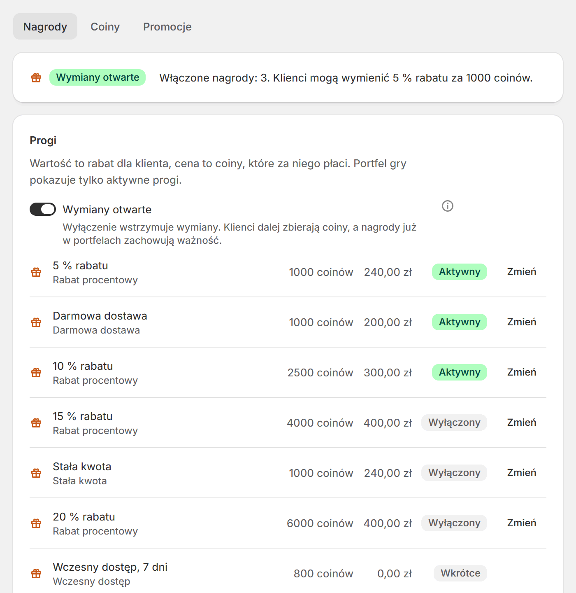
Task: Click the gift icon for 5 % rabatu
Action: click(36, 272)
